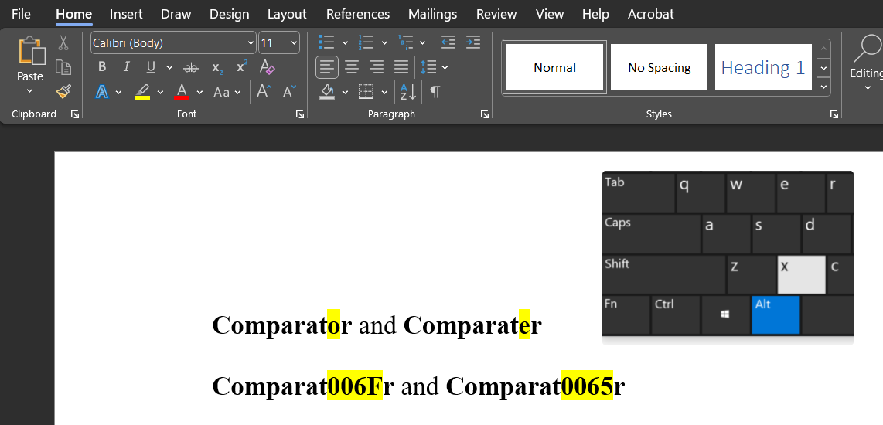
Task: Toggle Italic formatting
Action: [x=127, y=67]
